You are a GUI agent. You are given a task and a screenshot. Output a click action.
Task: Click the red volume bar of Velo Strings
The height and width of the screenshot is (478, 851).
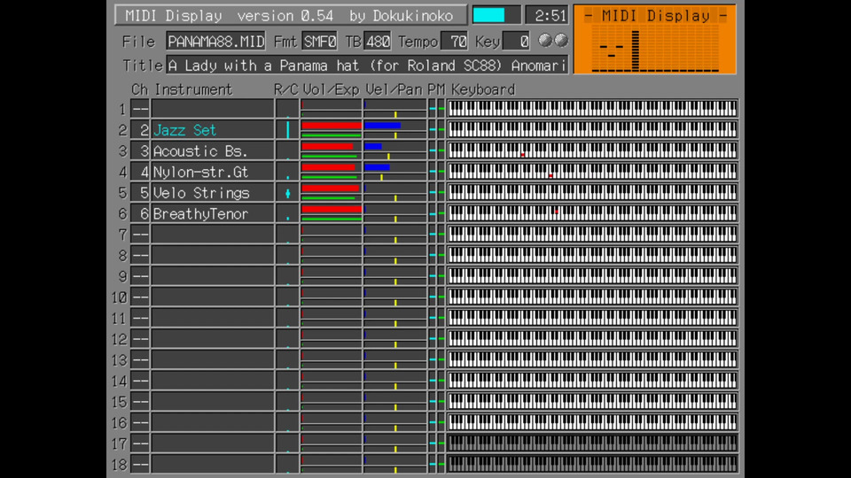[x=331, y=188]
